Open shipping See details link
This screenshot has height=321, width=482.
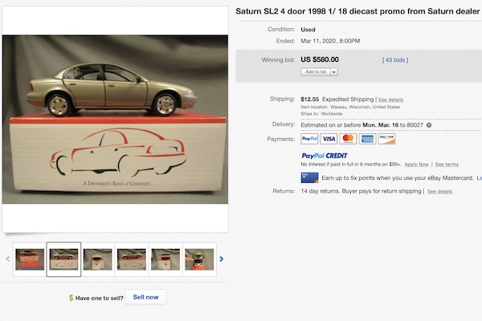pos(390,100)
